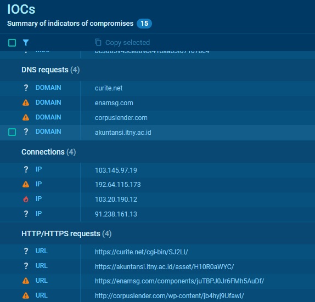Select IP address 103.145.97.19
The width and height of the screenshot is (315, 302).
click(x=116, y=170)
